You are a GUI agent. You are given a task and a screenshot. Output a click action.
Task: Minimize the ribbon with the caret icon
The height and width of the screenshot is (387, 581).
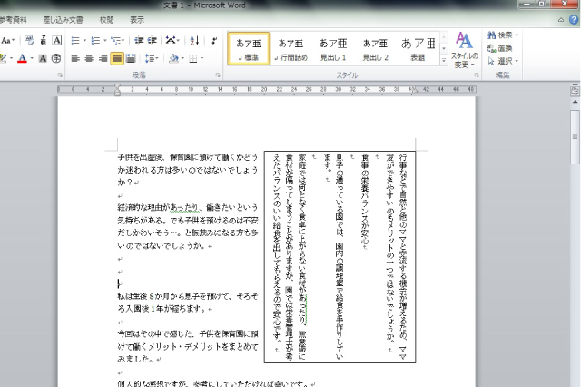click(x=561, y=20)
